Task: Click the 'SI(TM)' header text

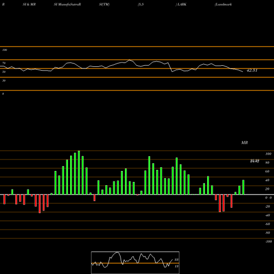Action: 104,4
